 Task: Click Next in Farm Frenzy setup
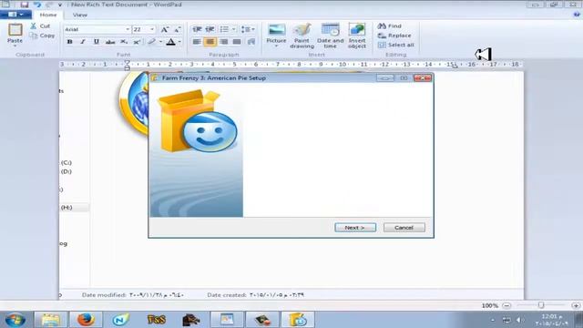click(x=355, y=228)
